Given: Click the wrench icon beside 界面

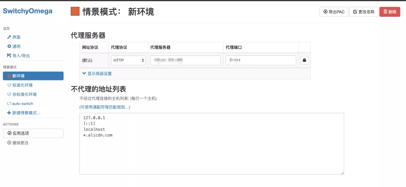Looking at the screenshot, I should [x=9, y=37].
